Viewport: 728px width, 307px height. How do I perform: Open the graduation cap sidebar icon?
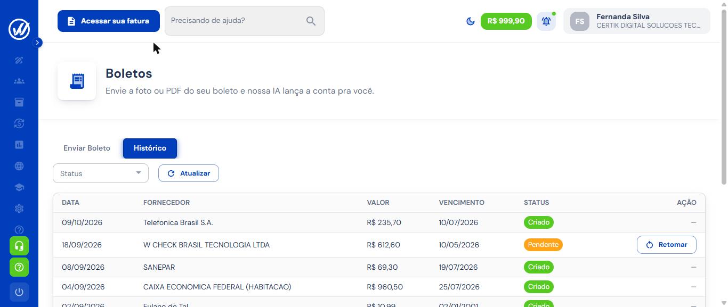point(19,187)
